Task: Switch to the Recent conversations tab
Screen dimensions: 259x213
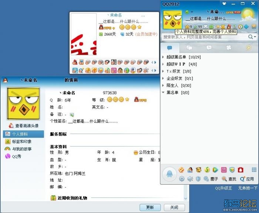Action: coord(209,48)
